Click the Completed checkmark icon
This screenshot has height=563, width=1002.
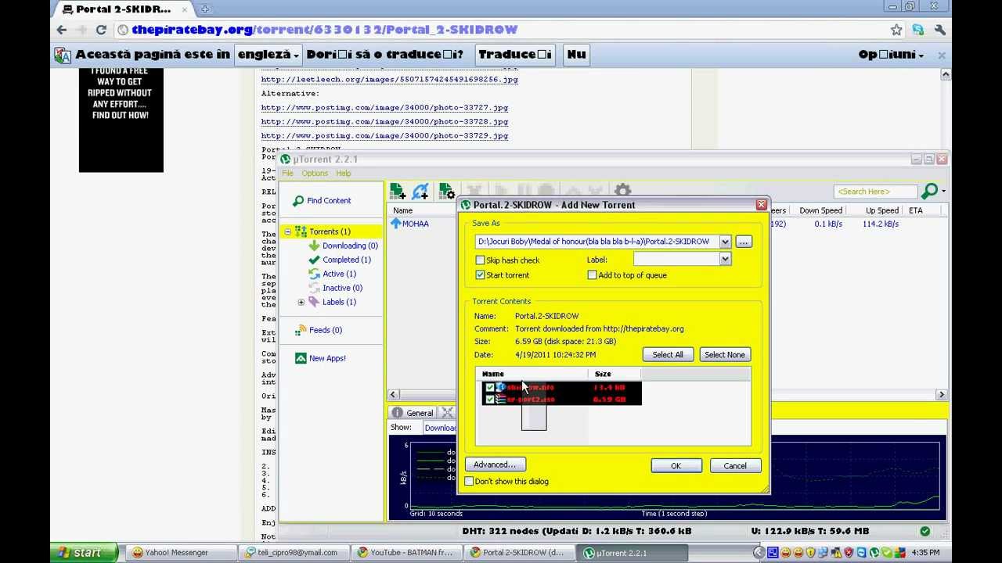(x=314, y=260)
